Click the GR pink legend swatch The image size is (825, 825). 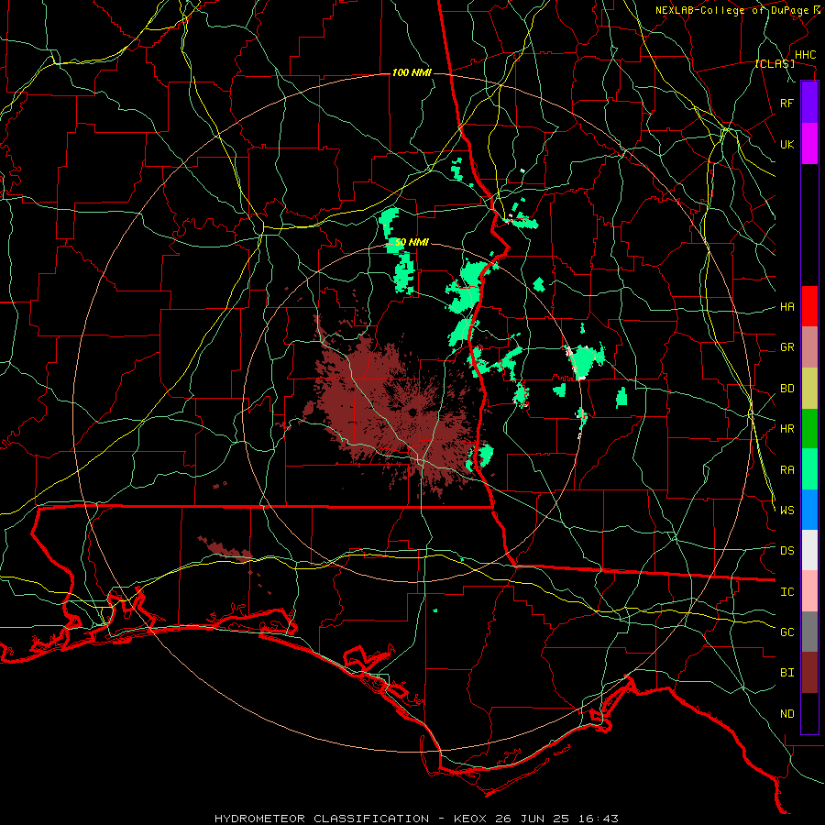[x=809, y=347]
